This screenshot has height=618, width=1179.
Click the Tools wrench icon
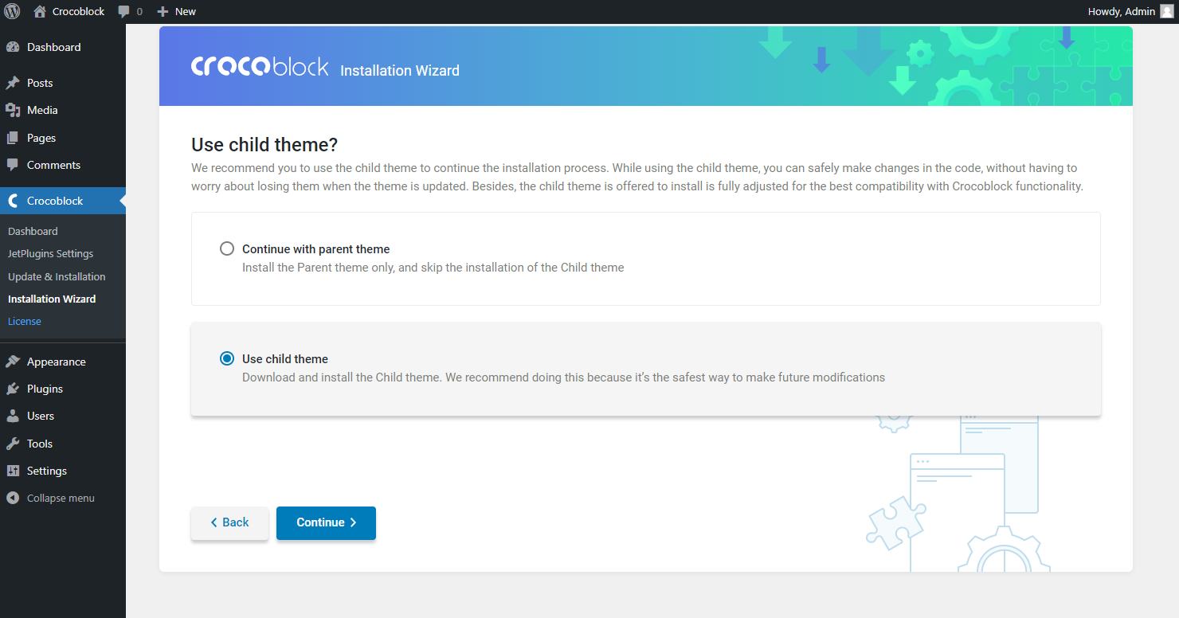coord(13,444)
